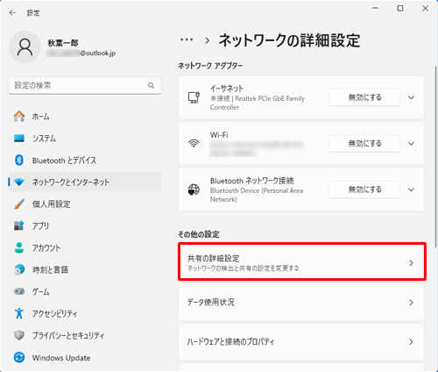The height and width of the screenshot is (372, 438).
Task: Disable Bluetooth ネットワーク接続 with 無効にする
Action: click(364, 190)
